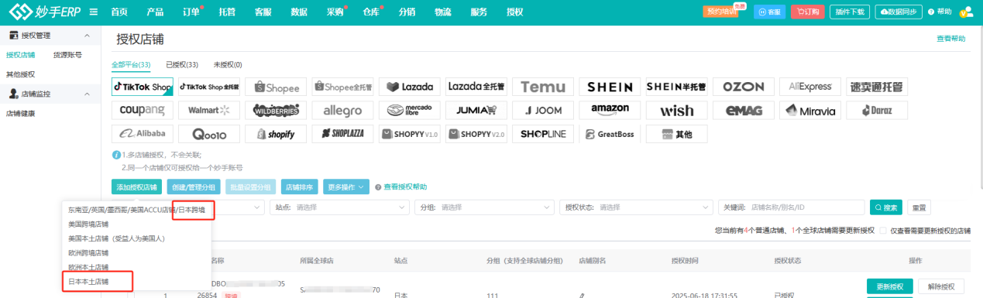Screen dimensions: 983x298
Task: Choose the shopify platform tile
Action: (277, 134)
